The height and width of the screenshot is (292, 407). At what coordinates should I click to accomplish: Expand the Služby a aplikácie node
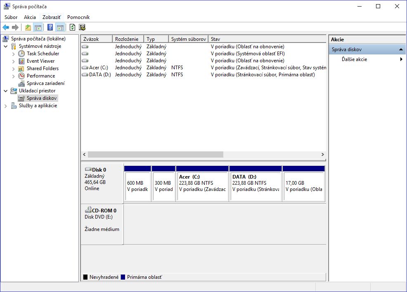(6, 106)
